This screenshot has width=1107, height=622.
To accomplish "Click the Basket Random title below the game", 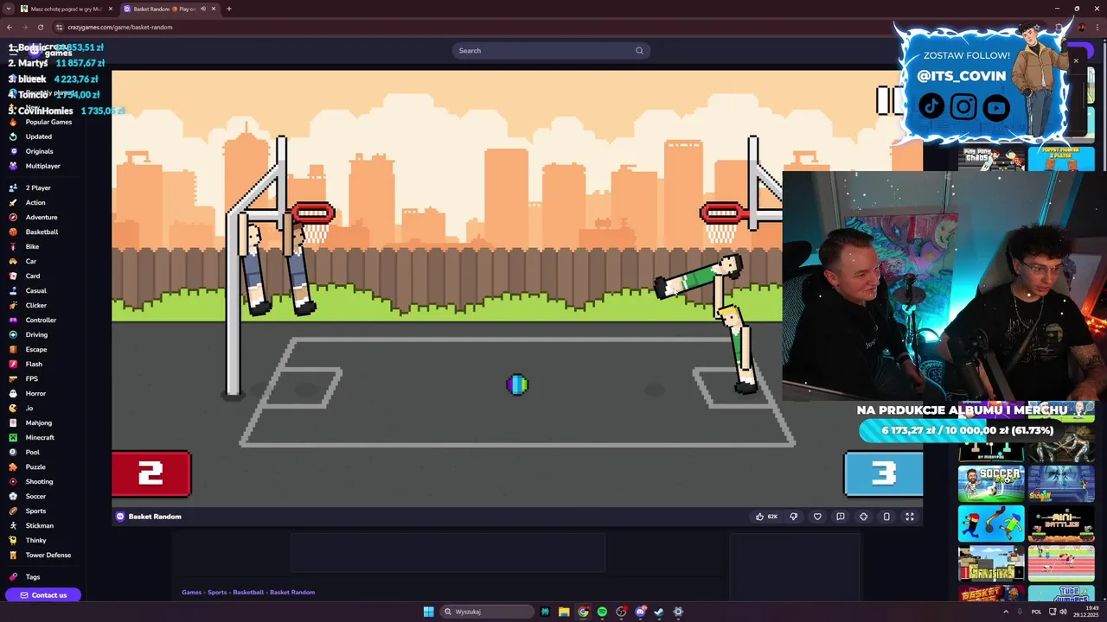I will pos(155,517).
